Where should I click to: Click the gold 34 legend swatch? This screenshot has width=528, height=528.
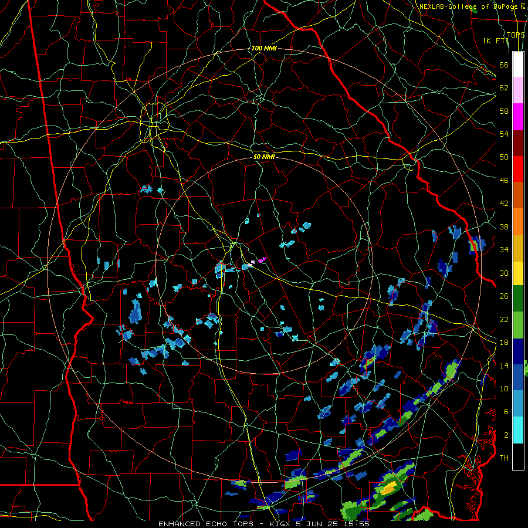518,248
